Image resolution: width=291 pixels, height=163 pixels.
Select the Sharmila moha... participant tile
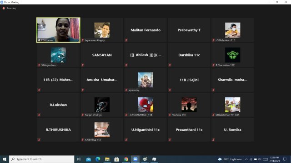tap(232, 80)
